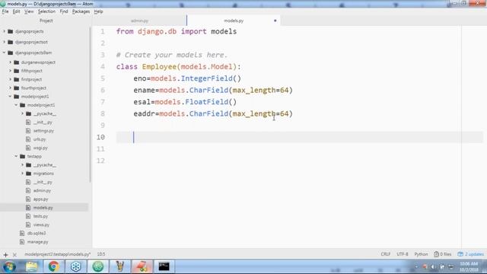487x274 pixels.
Task: Expand the firstproject folder arrow
Action: coord(10,79)
